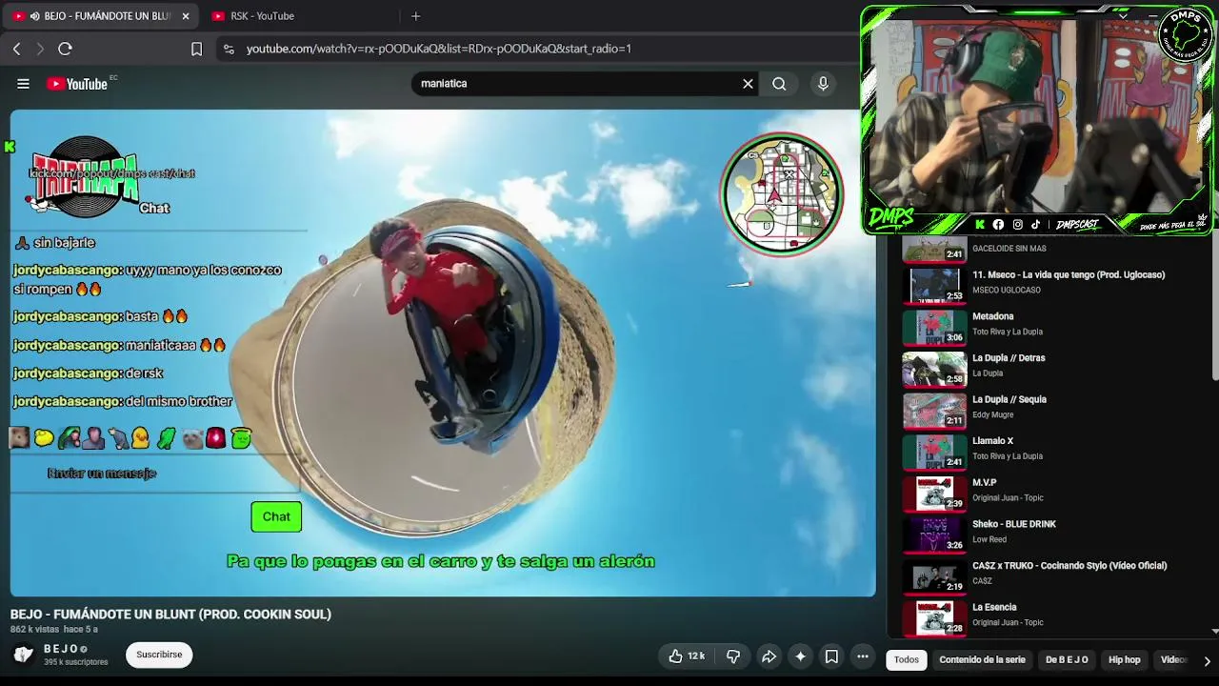1219x686 pixels.
Task: Open the La Esencia video thumbnail
Action: pos(934,618)
